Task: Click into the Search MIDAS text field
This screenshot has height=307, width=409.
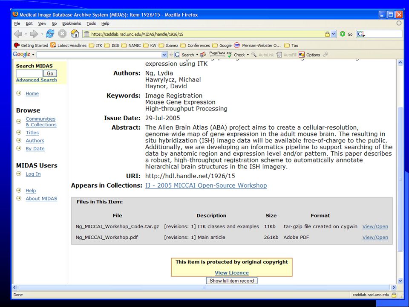Action: point(29,74)
